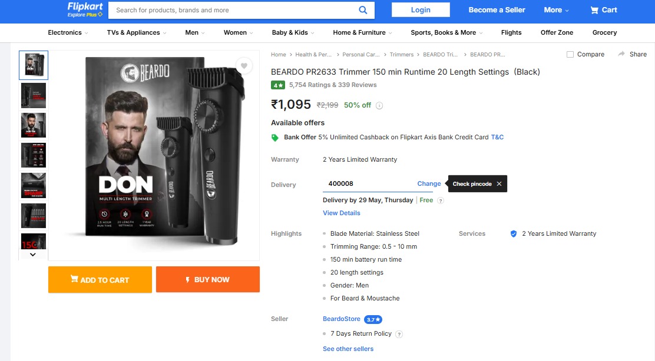655x361 pixels.
Task: Open the See other sellers link
Action: (348, 349)
